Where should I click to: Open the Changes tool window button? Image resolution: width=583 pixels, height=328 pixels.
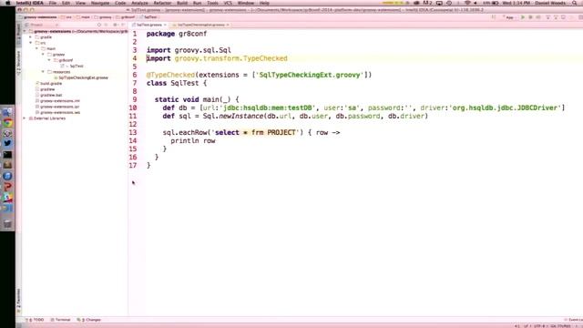89,320
